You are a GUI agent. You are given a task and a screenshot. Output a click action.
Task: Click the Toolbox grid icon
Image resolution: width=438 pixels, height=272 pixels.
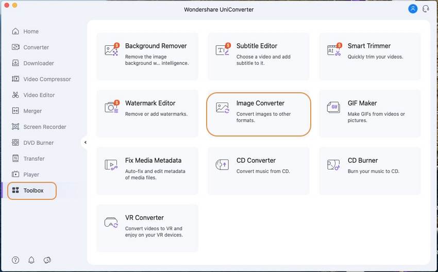(15, 191)
